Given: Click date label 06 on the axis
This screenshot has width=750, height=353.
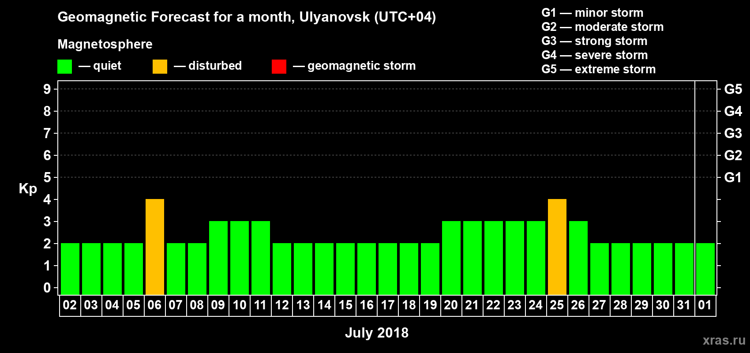Looking at the screenshot, I should pos(154,305).
